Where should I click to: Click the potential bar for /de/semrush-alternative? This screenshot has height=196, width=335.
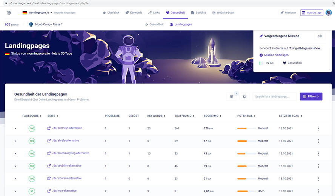[x=246, y=129]
